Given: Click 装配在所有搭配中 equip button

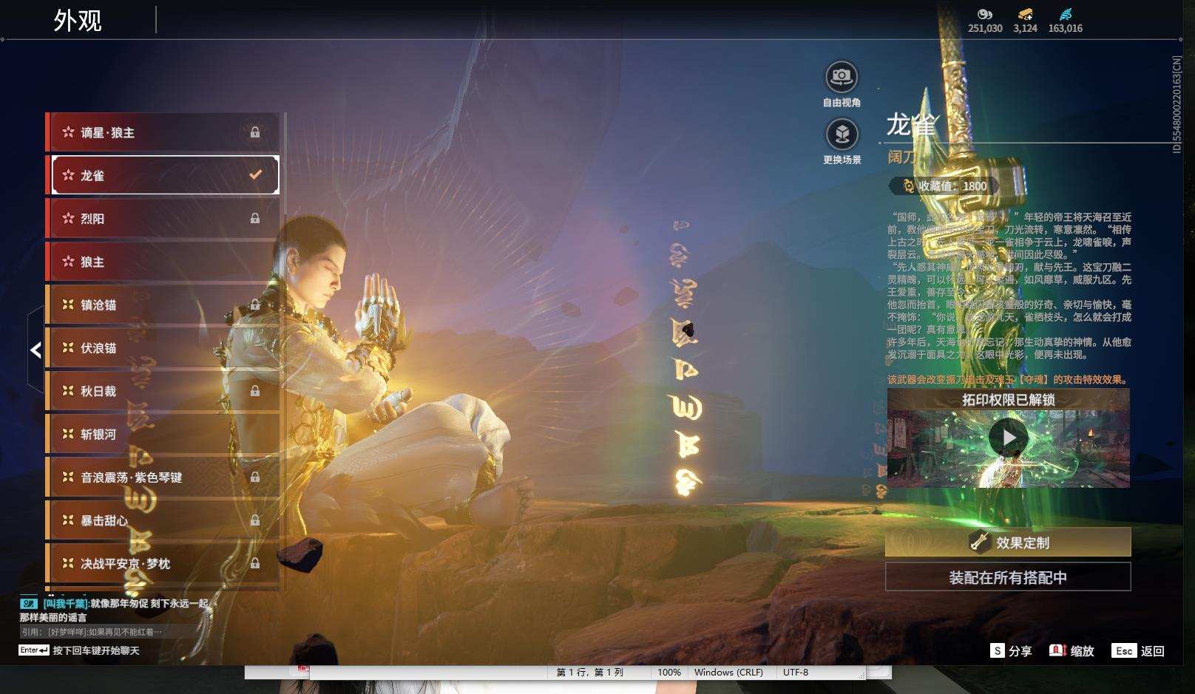Looking at the screenshot, I should click(x=1008, y=577).
